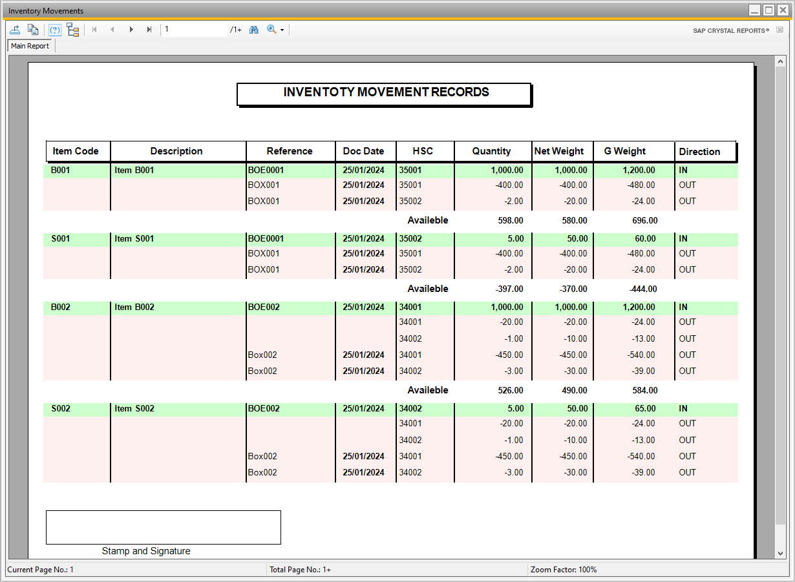Select item code B002 cell

pyautogui.click(x=60, y=307)
